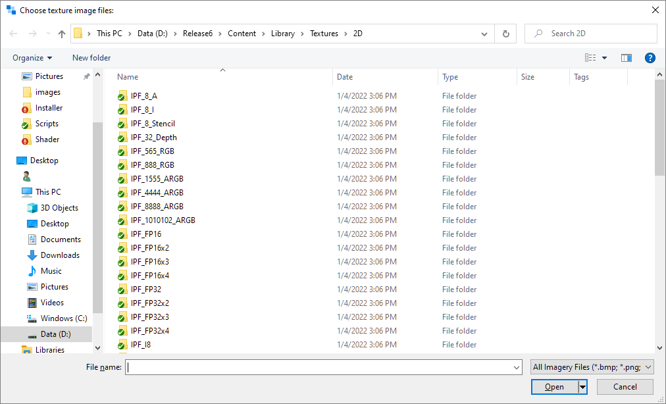Open the Open button's split arrow
666x404 pixels.
coord(583,387)
